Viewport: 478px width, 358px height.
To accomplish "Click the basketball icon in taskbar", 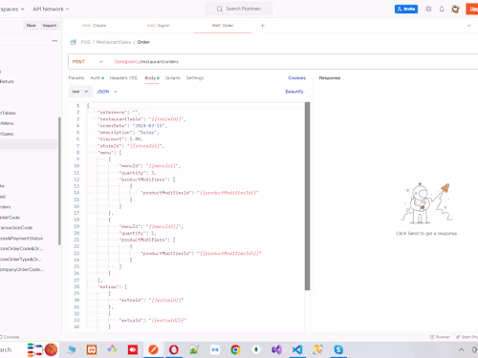I will (x=51, y=349).
